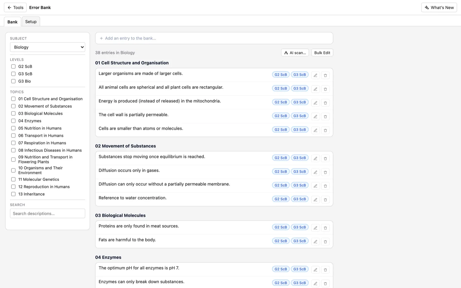
Task: Click G3 ScB tag on 'Diffusion occurs only in gases'
Action: click(300, 172)
